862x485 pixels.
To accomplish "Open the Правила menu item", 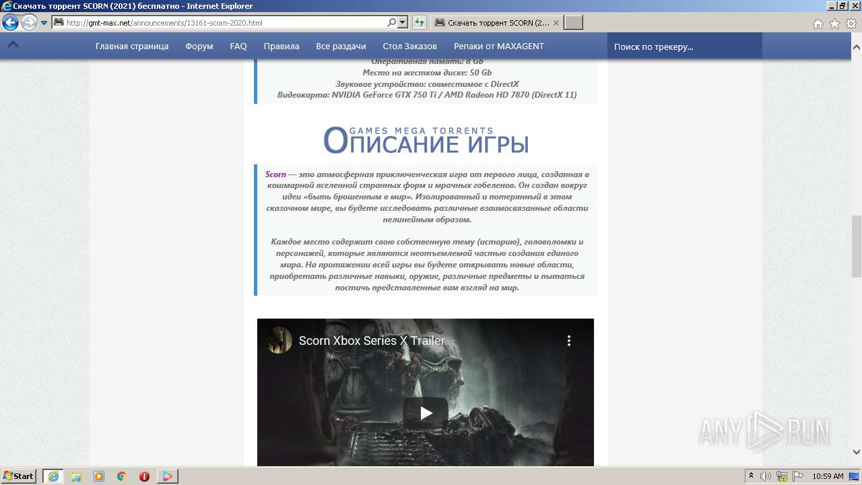I will [x=281, y=46].
